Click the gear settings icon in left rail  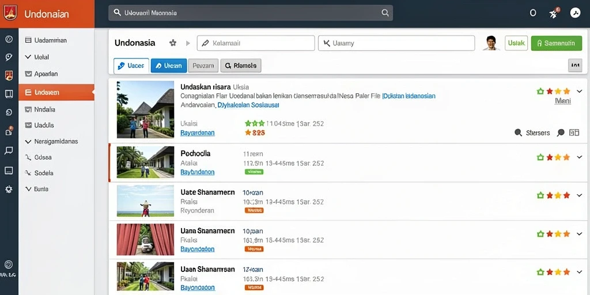click(x=9, y=189)
